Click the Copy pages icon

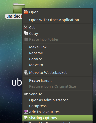(x=26, y=33)
